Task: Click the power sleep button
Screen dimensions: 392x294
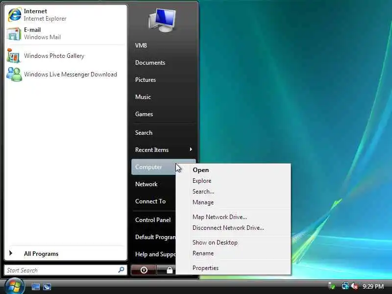Action: 144,270
